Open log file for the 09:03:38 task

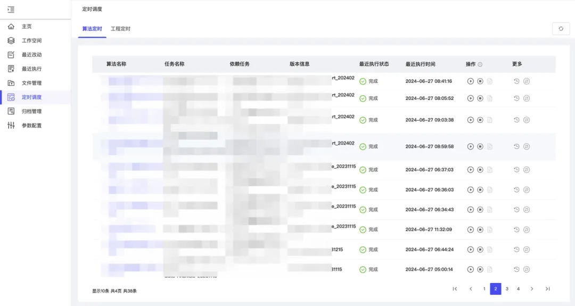coord(490,120)
